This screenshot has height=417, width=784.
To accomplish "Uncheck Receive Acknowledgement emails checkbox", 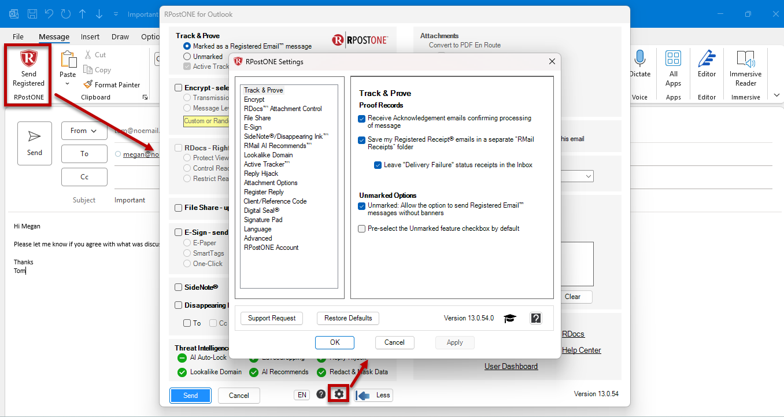I will coord(362,118).
